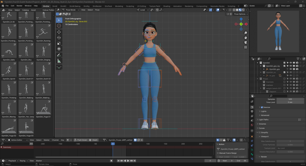The image size is (306, 166).
Task: Click the pan hand icon in viewport
Action: tap(245, 37)
